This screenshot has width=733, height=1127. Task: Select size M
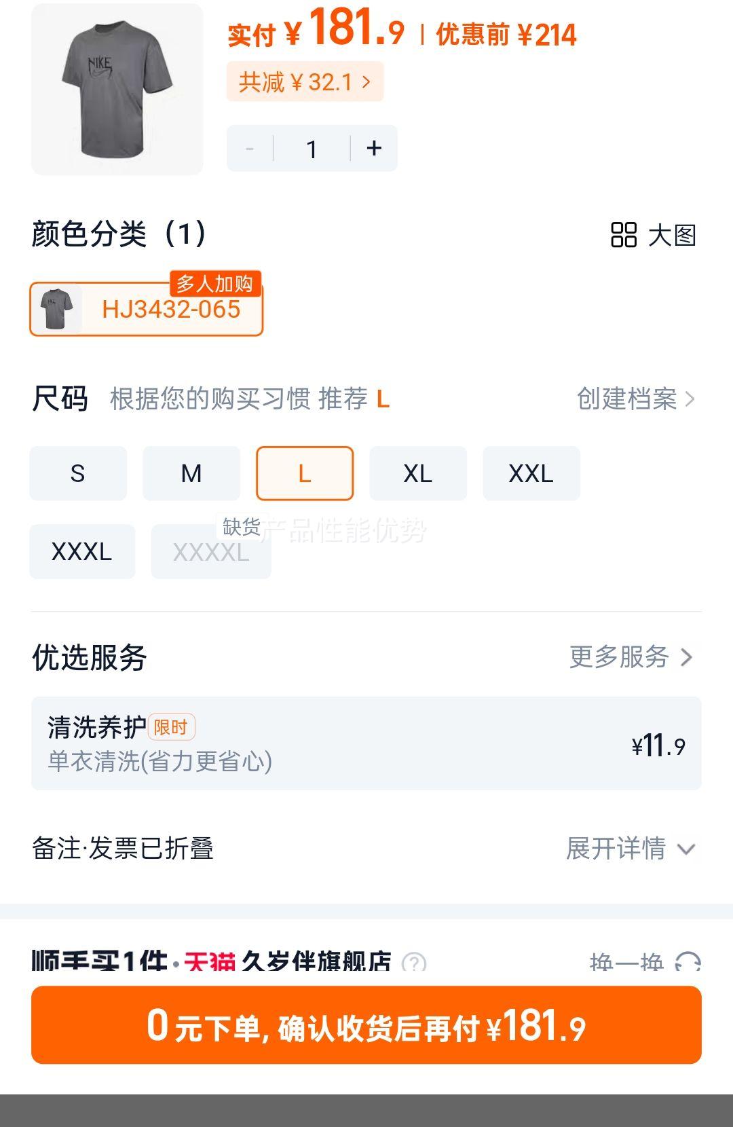click(191, 473)
